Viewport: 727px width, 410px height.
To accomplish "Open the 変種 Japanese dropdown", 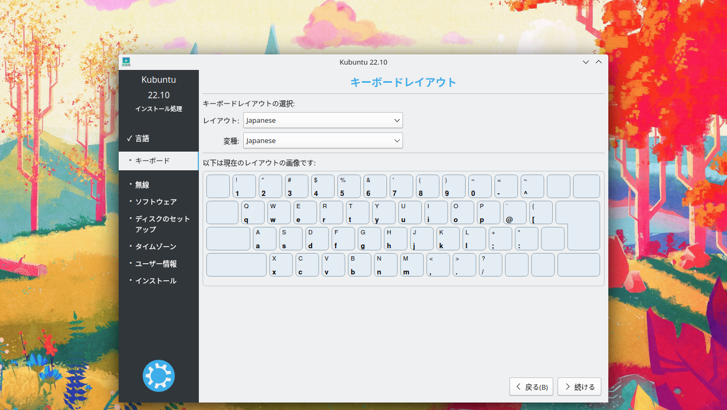I will point(323,140).
